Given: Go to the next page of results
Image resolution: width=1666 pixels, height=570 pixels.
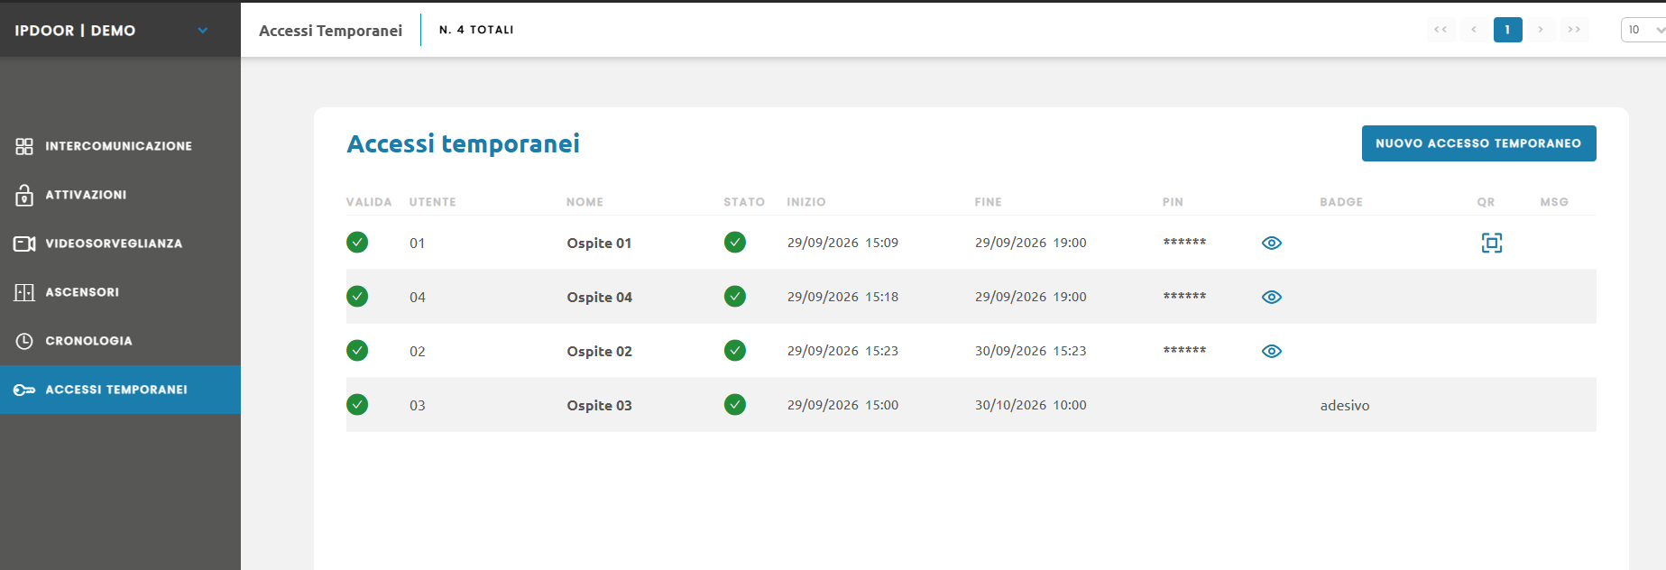Looking at the screenshot, I should tap(1541, 30).
